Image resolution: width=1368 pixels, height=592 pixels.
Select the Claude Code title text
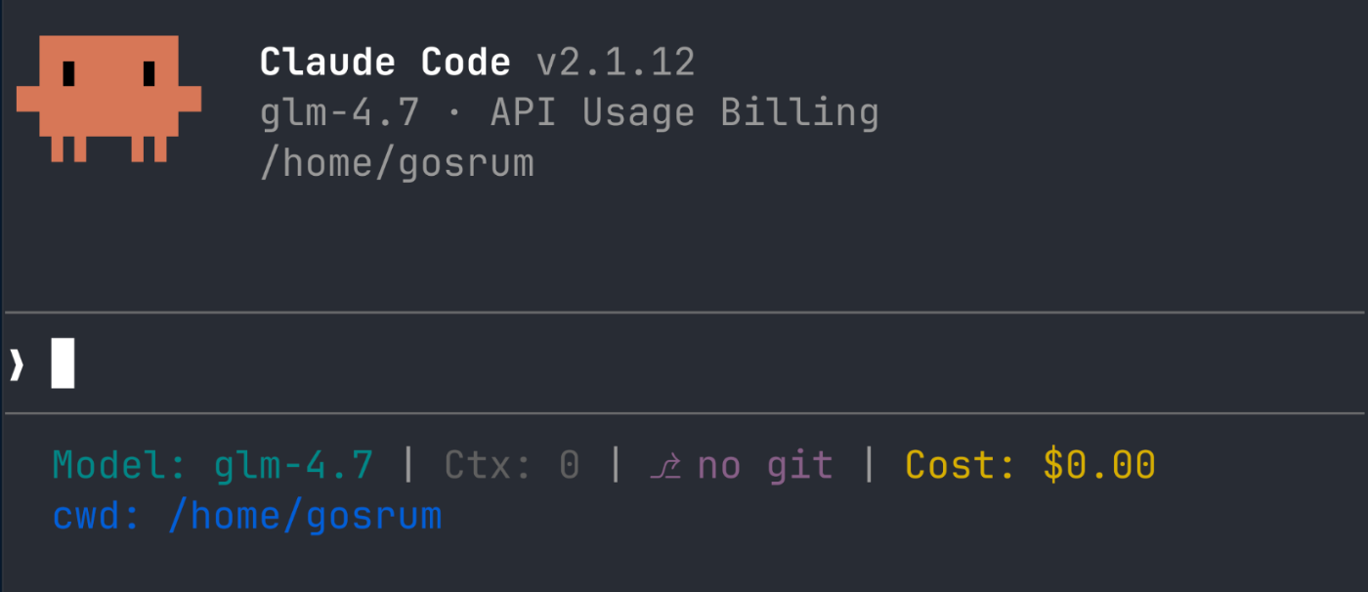coord(385,61)
